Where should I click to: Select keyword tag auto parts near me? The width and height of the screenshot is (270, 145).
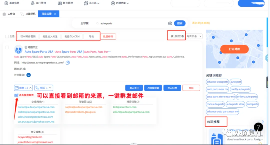pyautogui.click(x=217, y=89)
